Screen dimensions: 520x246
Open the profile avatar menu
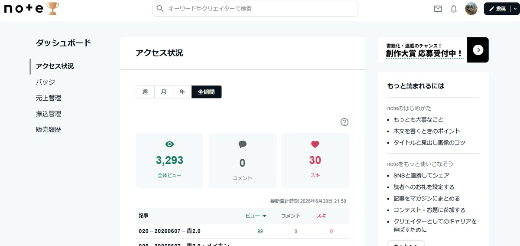click(x=471, y=9)
